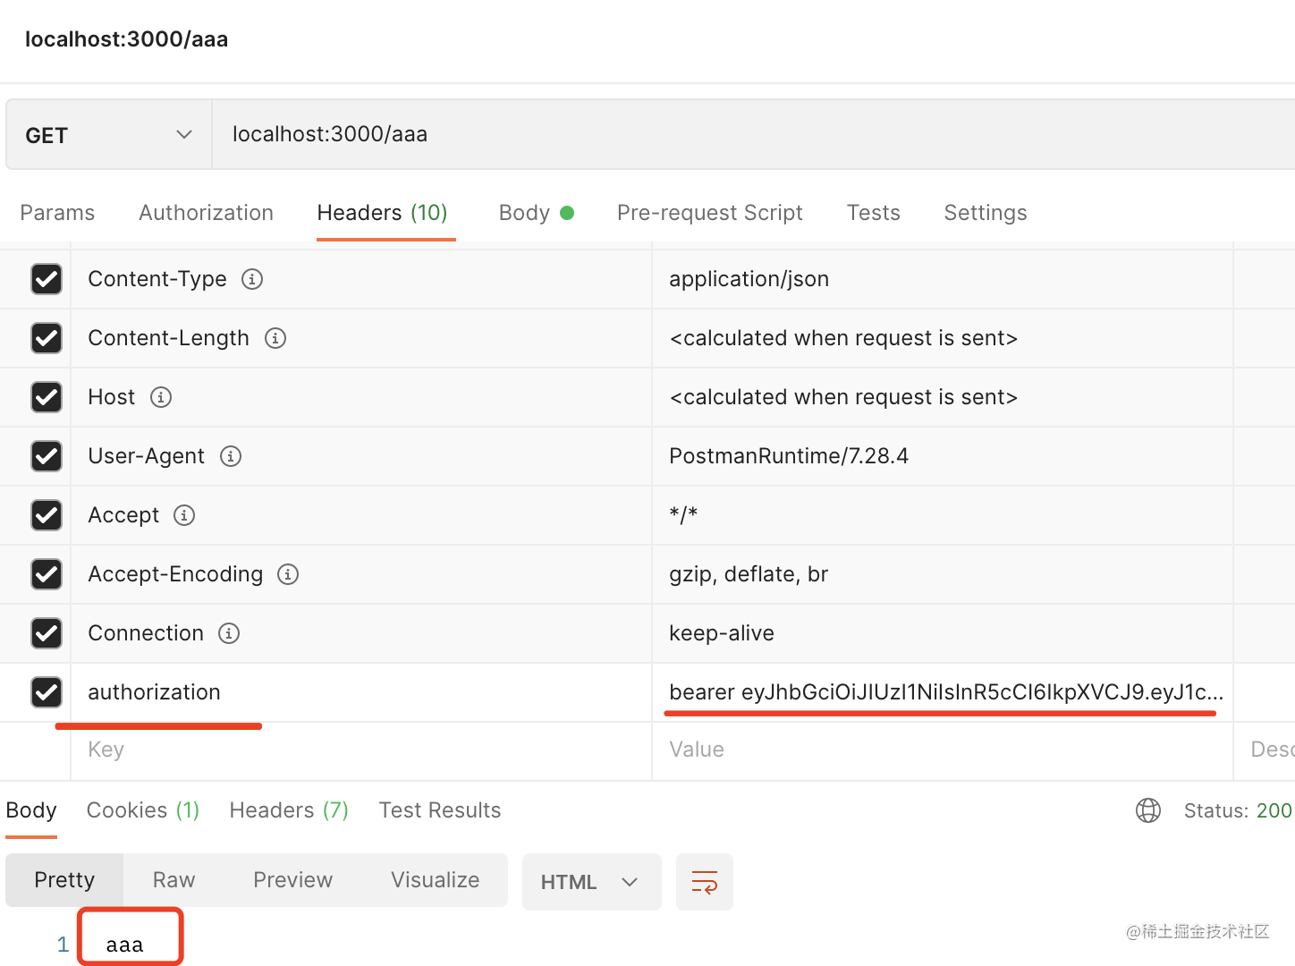Click the info icon beside Host header
The width and height of the screenshot is (1295, 966).
tap(161, 397)
